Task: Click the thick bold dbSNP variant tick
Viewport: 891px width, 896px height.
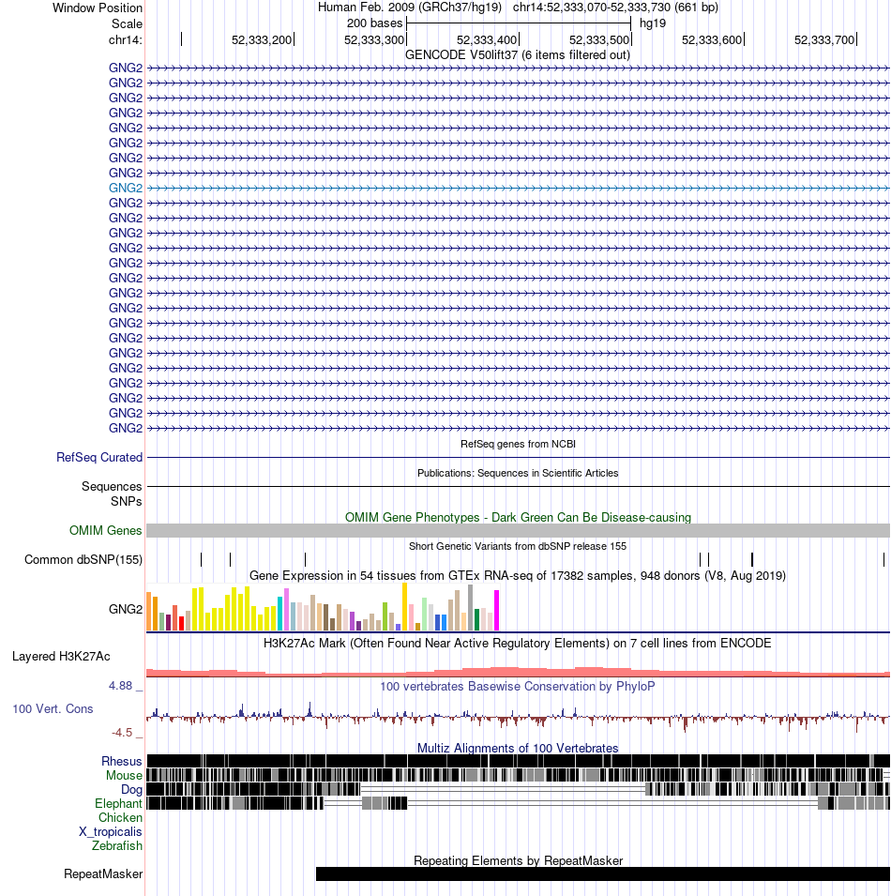Action: [x=752, y=559]
